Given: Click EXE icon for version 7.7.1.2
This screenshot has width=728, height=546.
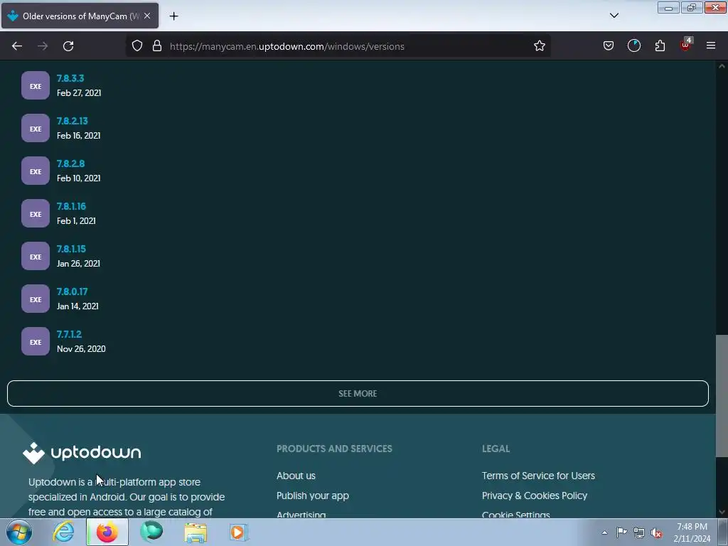Looking at the screenshot, I should [36, 342].
